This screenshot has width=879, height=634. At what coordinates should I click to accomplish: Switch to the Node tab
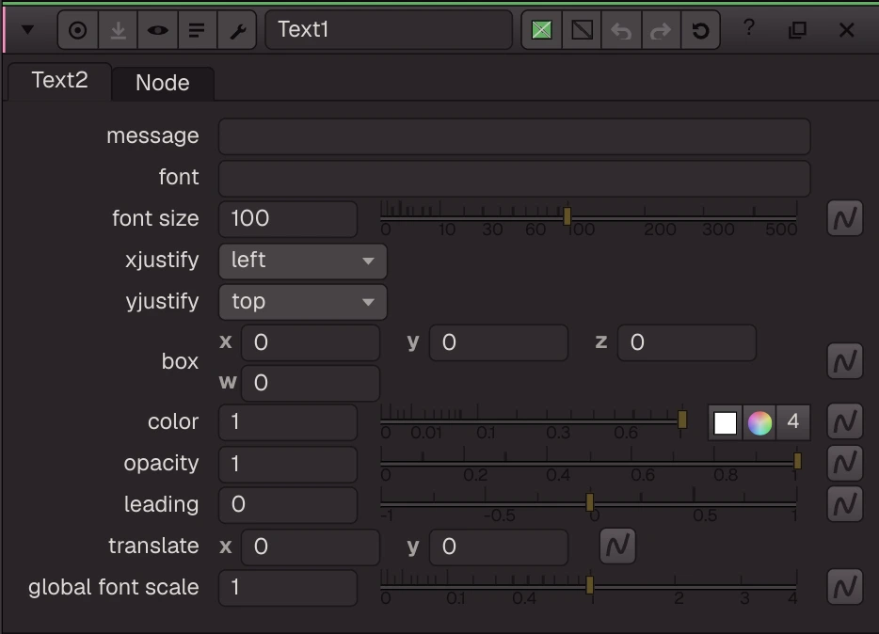[x=163, y=83]
